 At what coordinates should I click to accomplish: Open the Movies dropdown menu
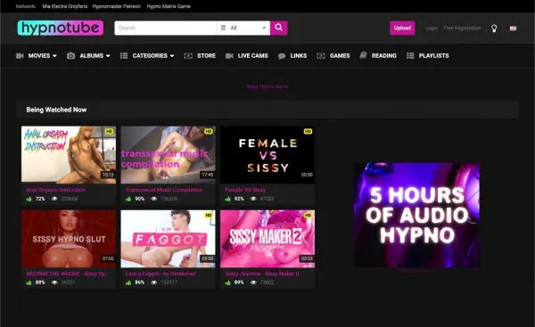coord(42,55)
